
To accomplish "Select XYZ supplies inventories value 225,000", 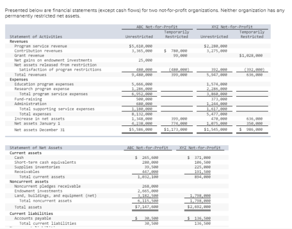I will (x=203, y=167).
